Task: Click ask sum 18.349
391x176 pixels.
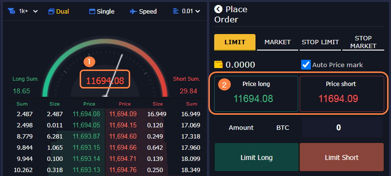Action: point(190,170)
